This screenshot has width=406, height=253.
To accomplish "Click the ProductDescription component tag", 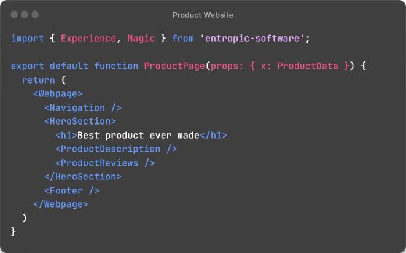I will click(116, 149).
